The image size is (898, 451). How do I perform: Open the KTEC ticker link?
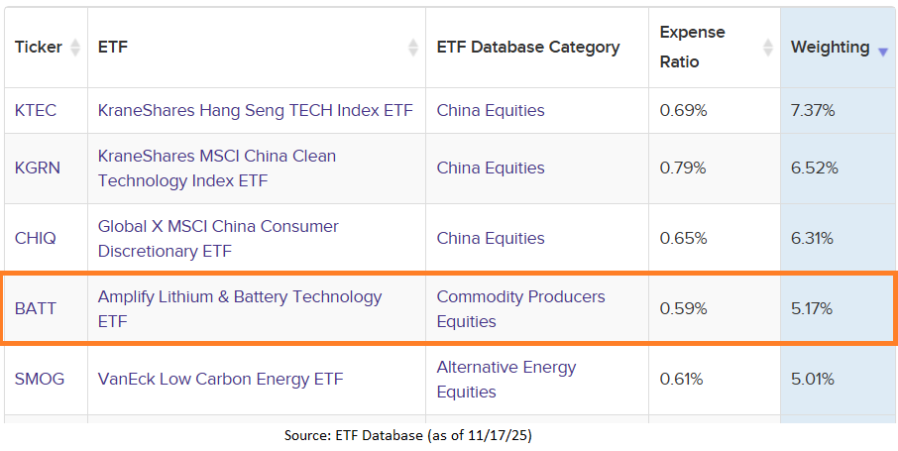(36, 110)
